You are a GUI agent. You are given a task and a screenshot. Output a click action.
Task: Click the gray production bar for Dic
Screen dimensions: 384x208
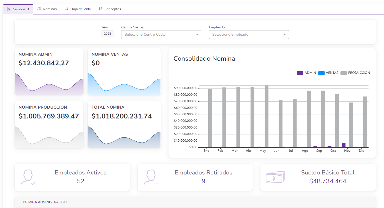[365, 122]
